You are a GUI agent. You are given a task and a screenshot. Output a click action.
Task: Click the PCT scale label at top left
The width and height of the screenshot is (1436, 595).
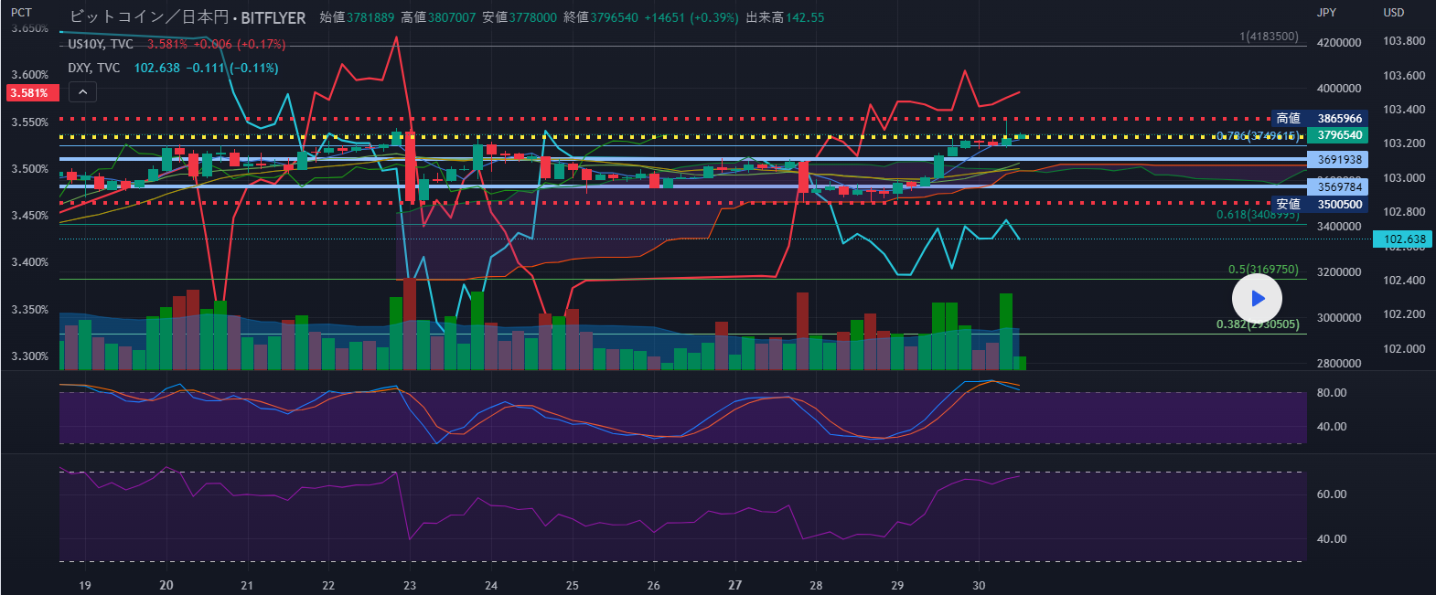point(21,13)
